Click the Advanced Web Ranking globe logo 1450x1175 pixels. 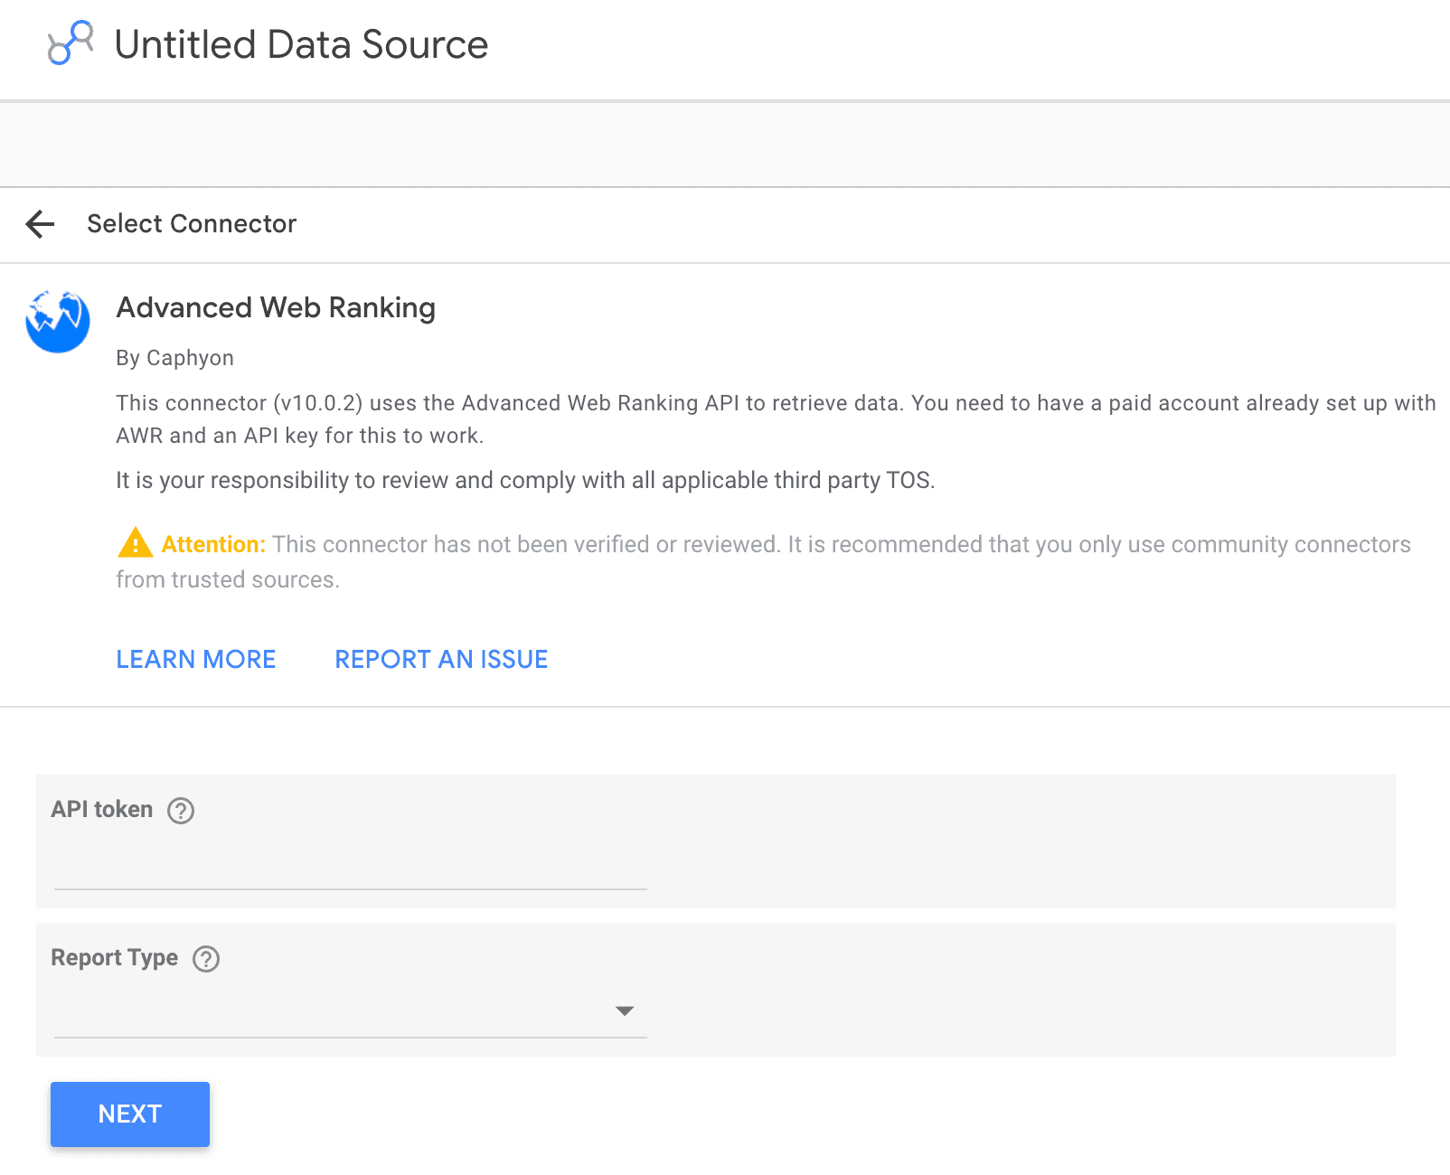pyautogui.click(x=58, y=321)
